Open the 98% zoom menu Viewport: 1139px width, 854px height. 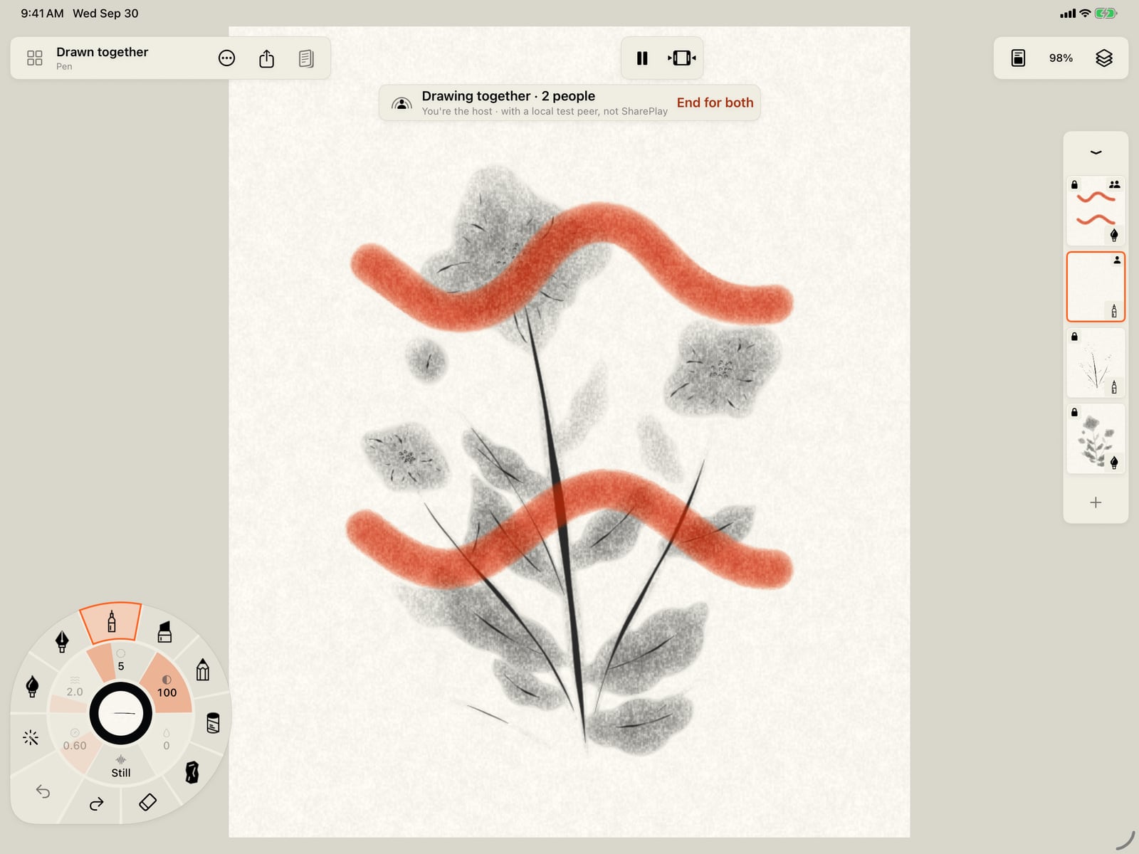pos(1060,58)
